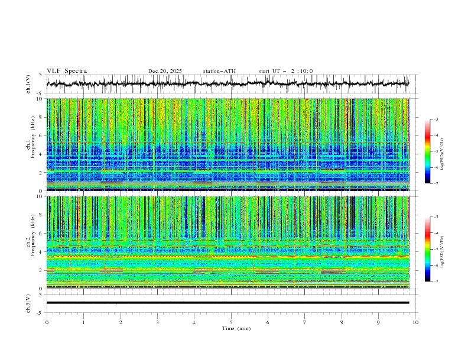Click the VLF Spectra title text
This screenshot has height=362, width=468.
click(67, 71)
